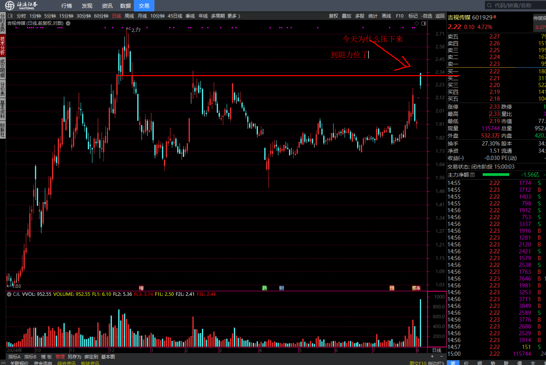546x365 pixels.
Task: Open the 统计 statistics tool
Action: coord(373,16)
